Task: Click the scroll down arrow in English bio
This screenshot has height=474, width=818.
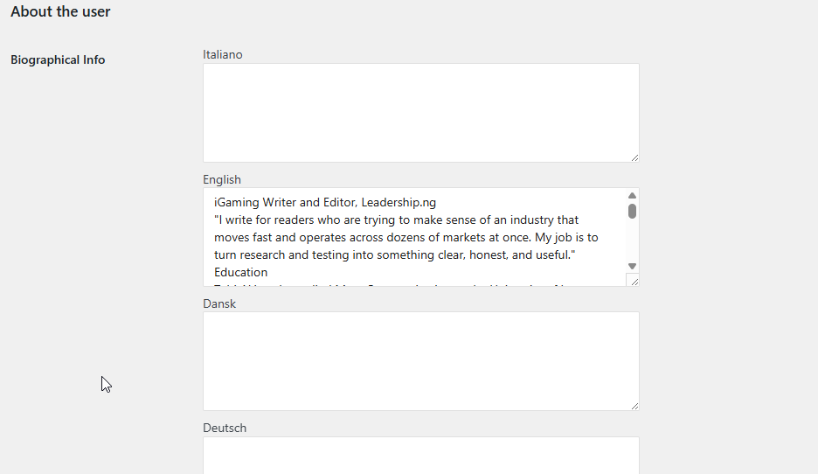Action: tap(632, 266)
